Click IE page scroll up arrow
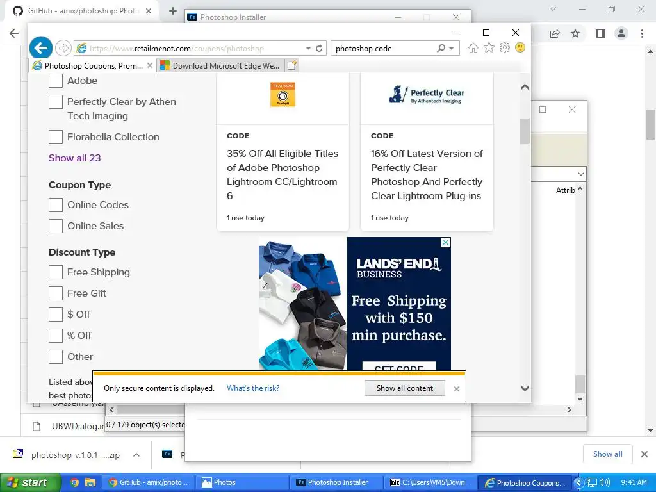The width and height of the screenshot is (656, 492). (525, 87)
